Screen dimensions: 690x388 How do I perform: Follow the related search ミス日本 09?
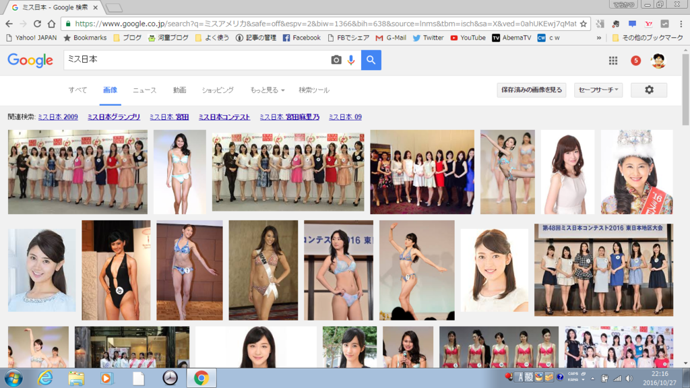[346, 117]
